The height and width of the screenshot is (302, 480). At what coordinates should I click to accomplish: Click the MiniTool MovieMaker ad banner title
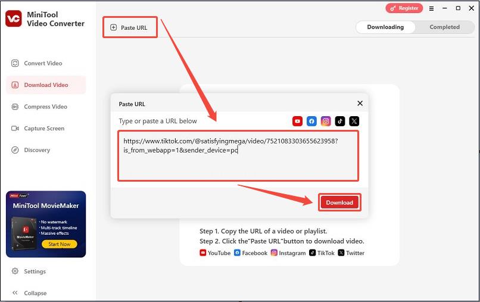[46, 206]
